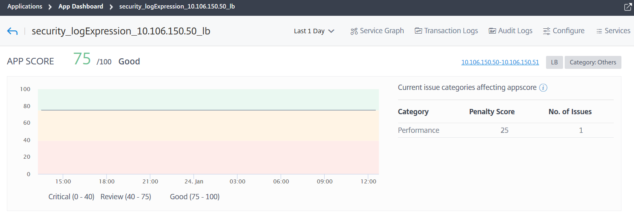Click the Applications breadcrumb
The image size is (634, 213).
25,7
